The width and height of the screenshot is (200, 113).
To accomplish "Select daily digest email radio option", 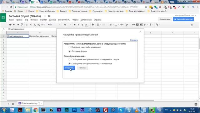I will [x=69, y=59].
